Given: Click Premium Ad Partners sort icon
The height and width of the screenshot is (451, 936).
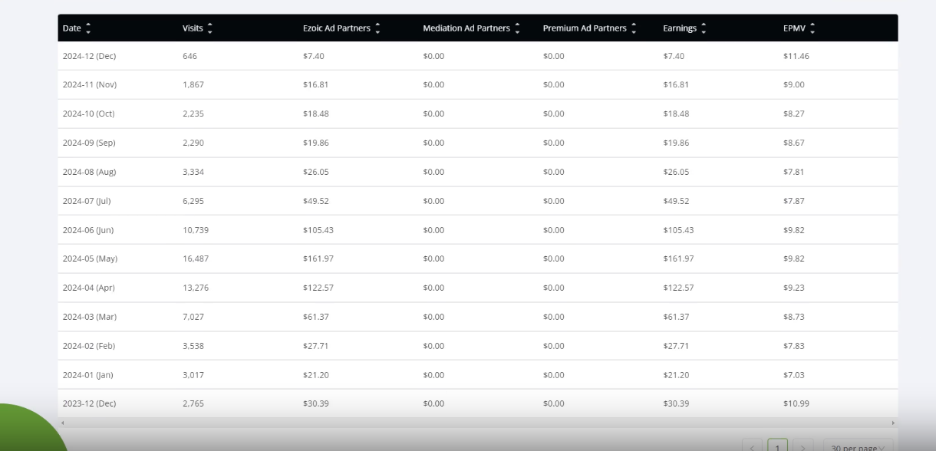Looking at the screenshot, I should tap(634, 28).
